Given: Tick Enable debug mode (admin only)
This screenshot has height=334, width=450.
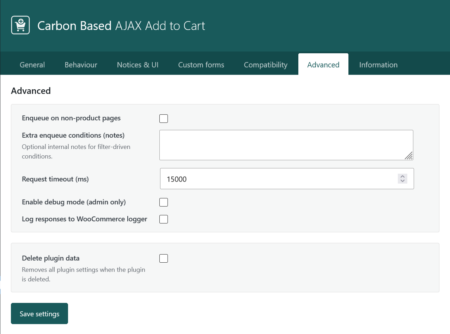Looking at the screenshot, I should [x=164, y=202].
